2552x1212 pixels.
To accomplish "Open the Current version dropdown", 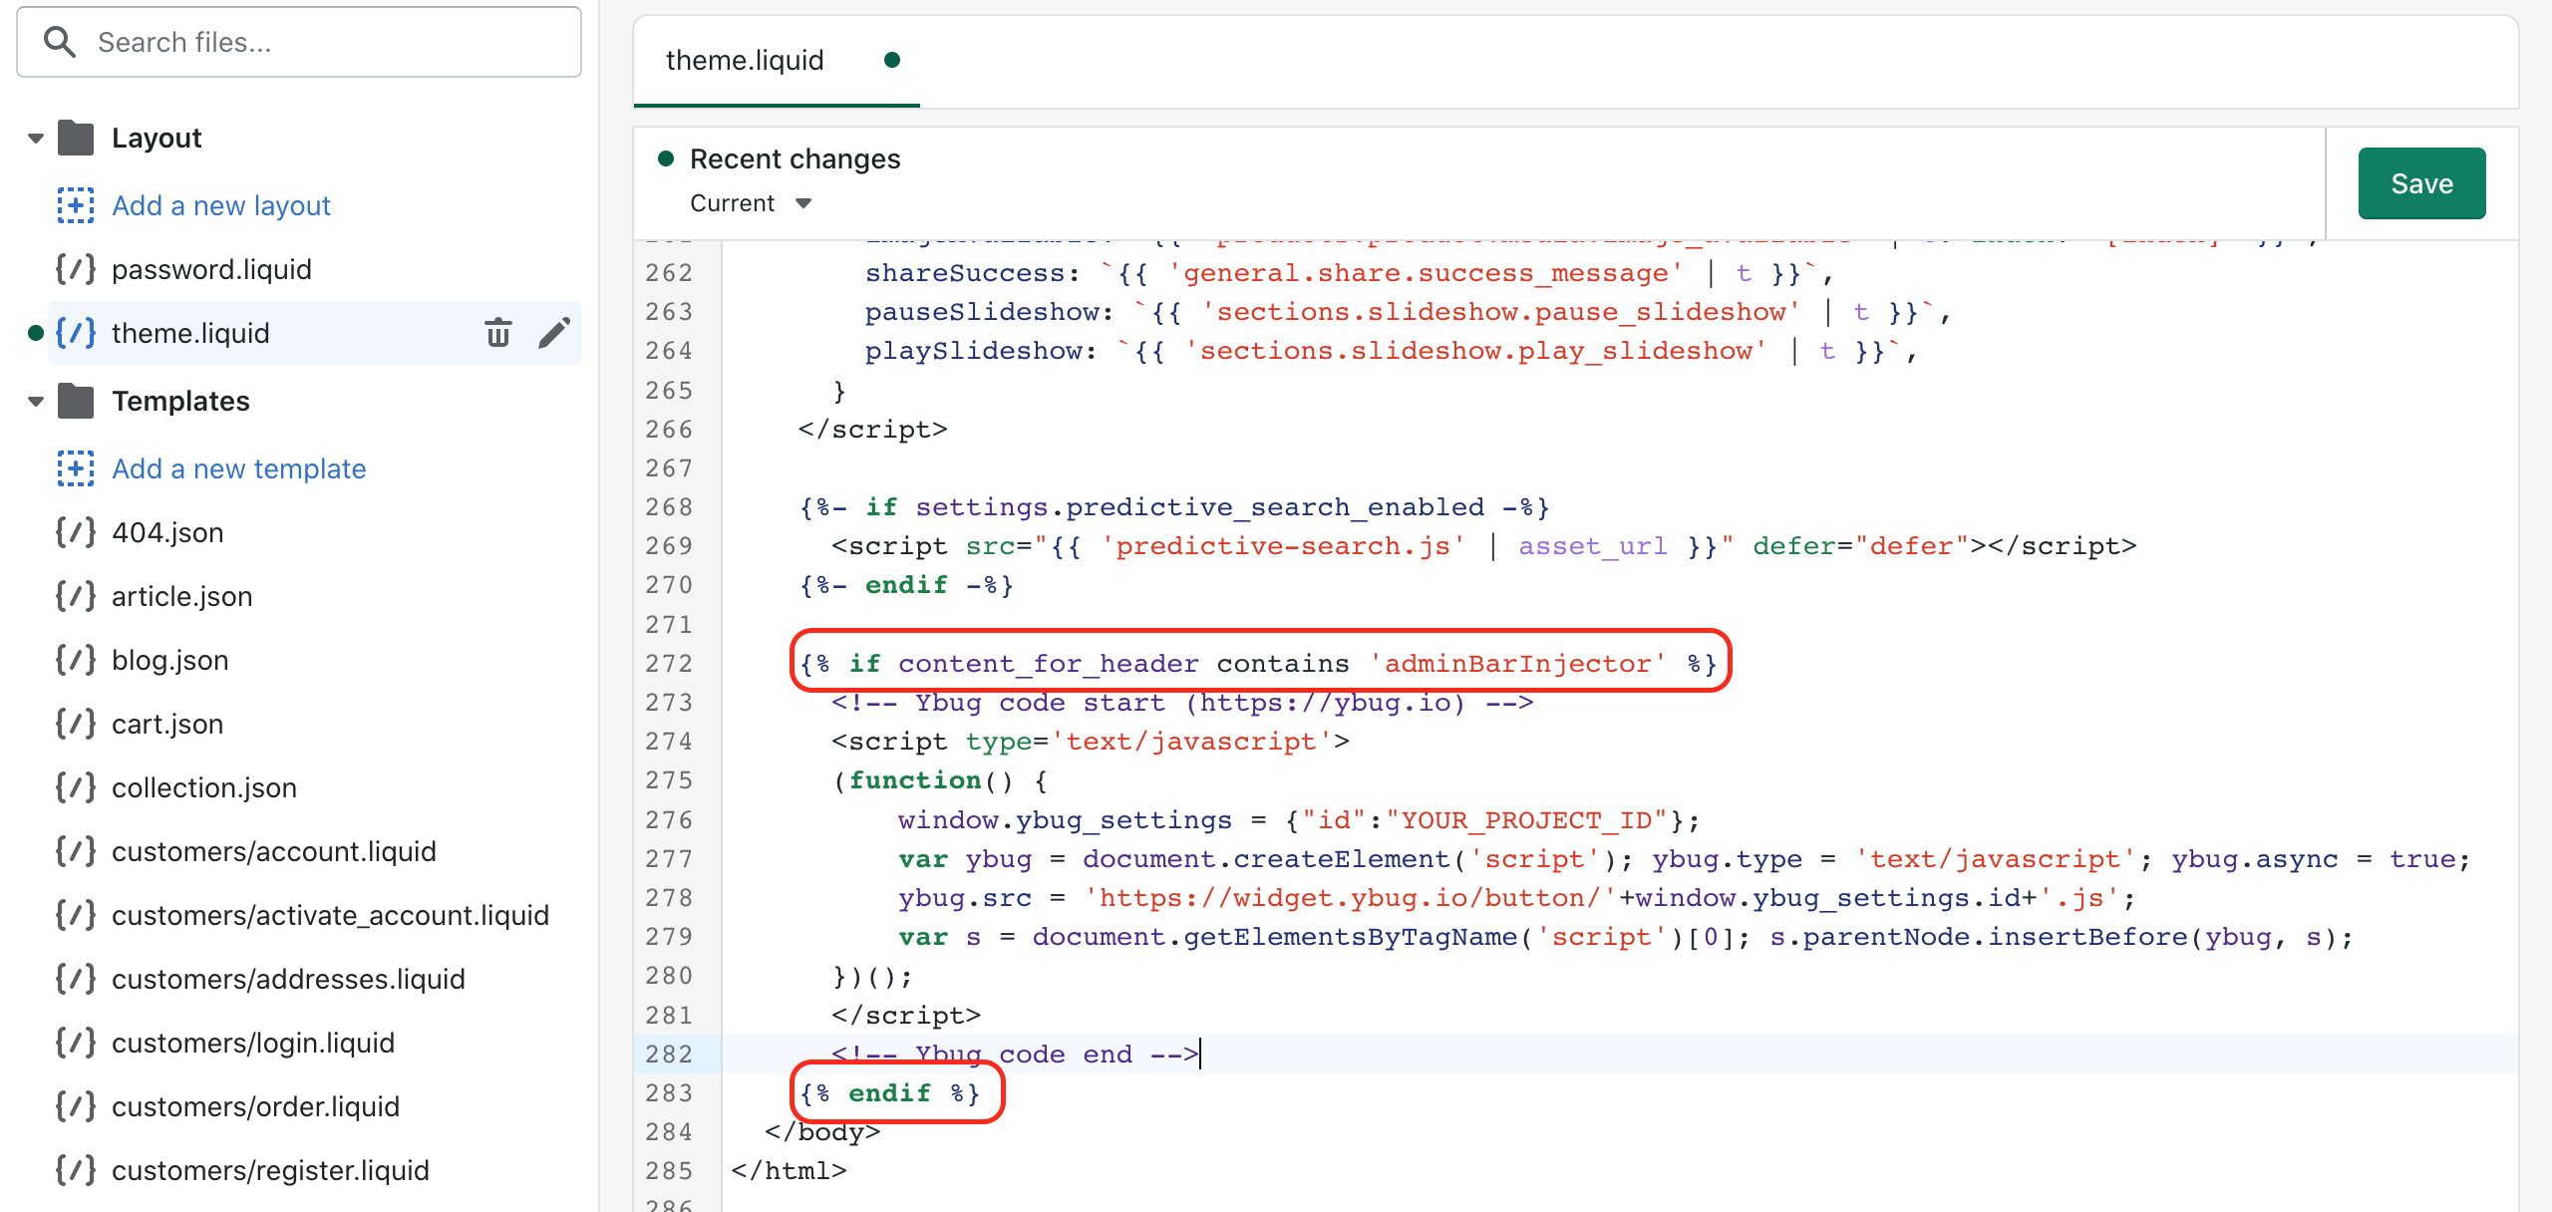I will point(752,203).
